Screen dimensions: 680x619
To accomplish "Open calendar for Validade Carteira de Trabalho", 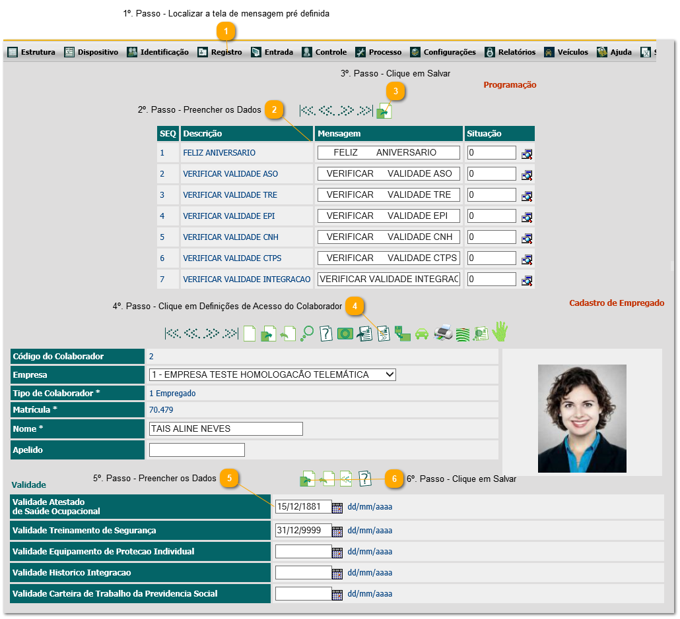I will tap(337, 595).
